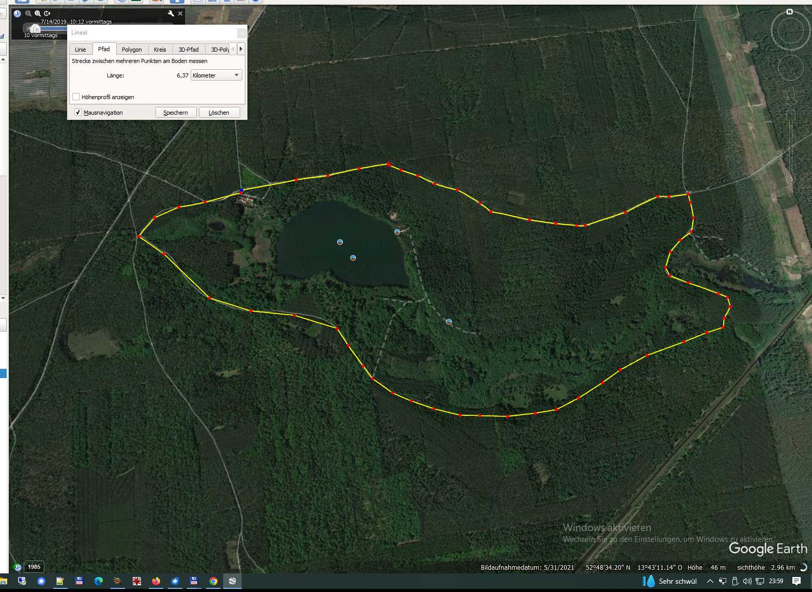Image resolution: width=812 pixels, height=592 pixels.
Task: Zoom out the historical imagery timeline
Action: (x=28, y=13)
